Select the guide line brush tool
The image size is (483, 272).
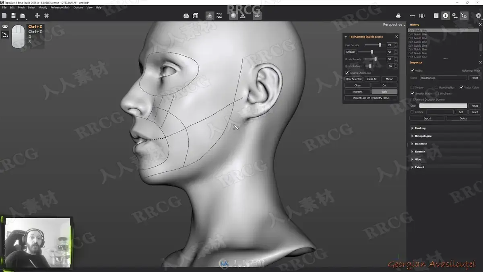click(5, 35)
